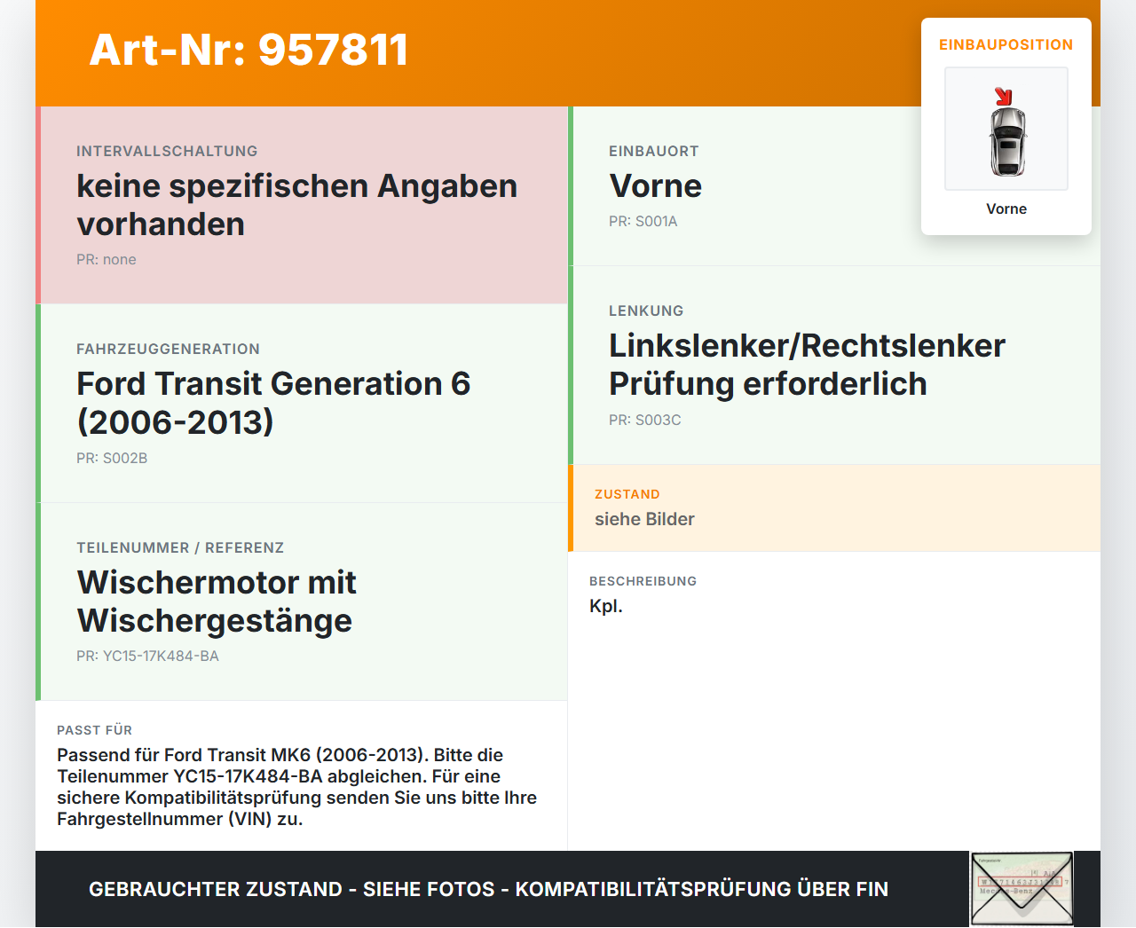1136x928 pixels.
Task: Click the Zustand siehe Bilder box
Action: (834, 507)
